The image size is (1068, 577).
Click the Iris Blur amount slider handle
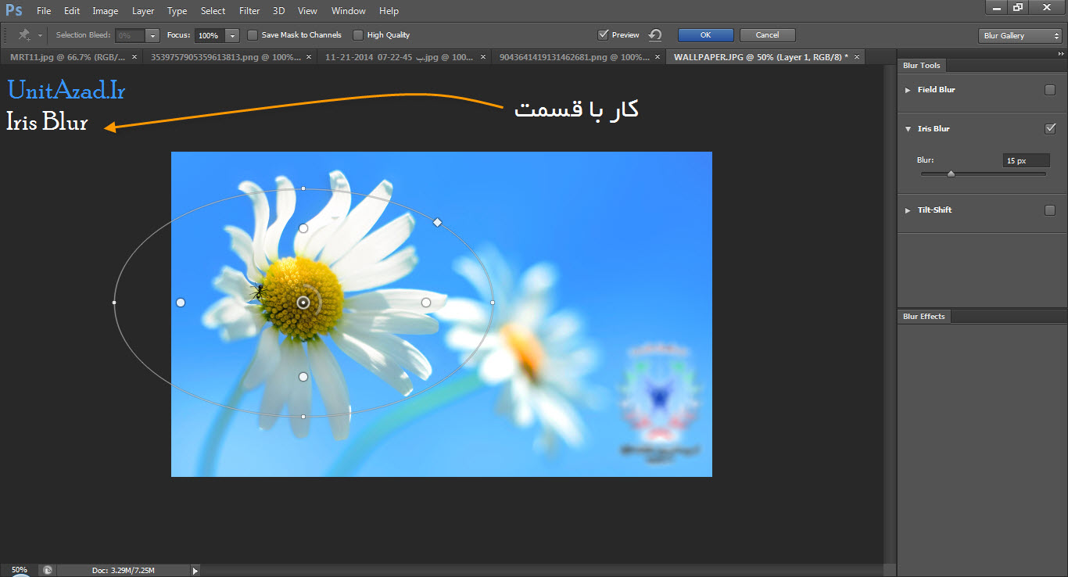point(951,174)
